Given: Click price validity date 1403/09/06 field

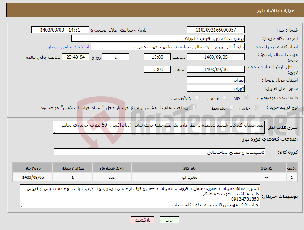Looking at the screenshot, I should 216,69.
